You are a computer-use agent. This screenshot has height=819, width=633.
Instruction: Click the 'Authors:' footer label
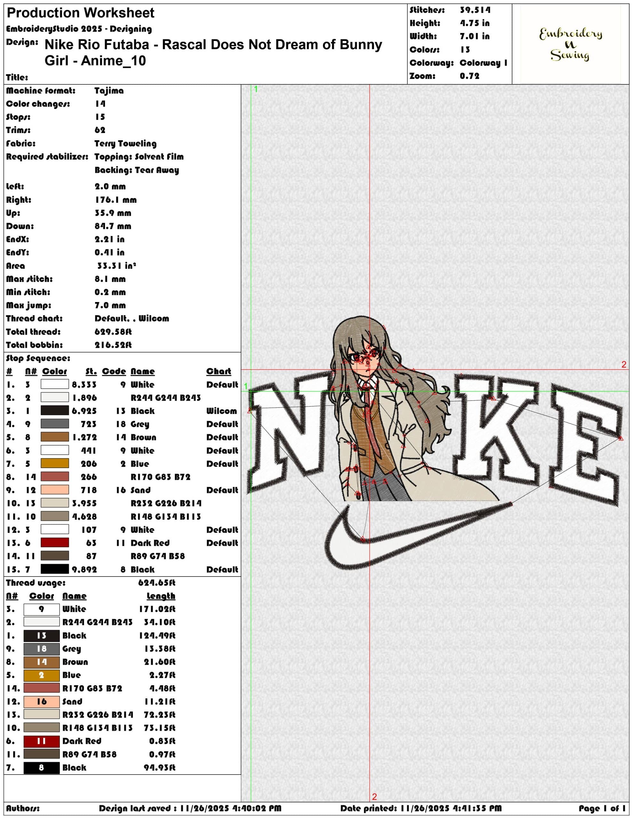[22, 808]
